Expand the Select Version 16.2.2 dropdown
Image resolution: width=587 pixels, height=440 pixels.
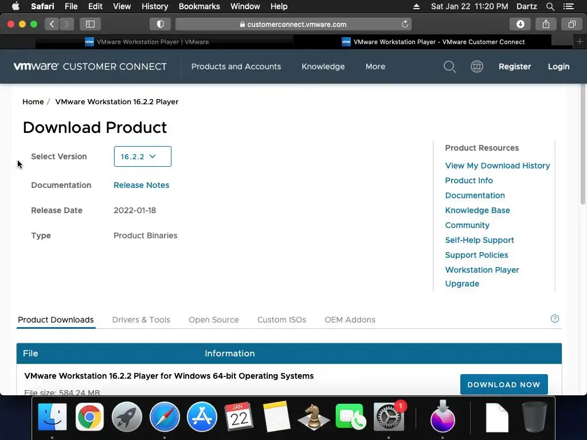pyautogui.click(x=143, y=156)
